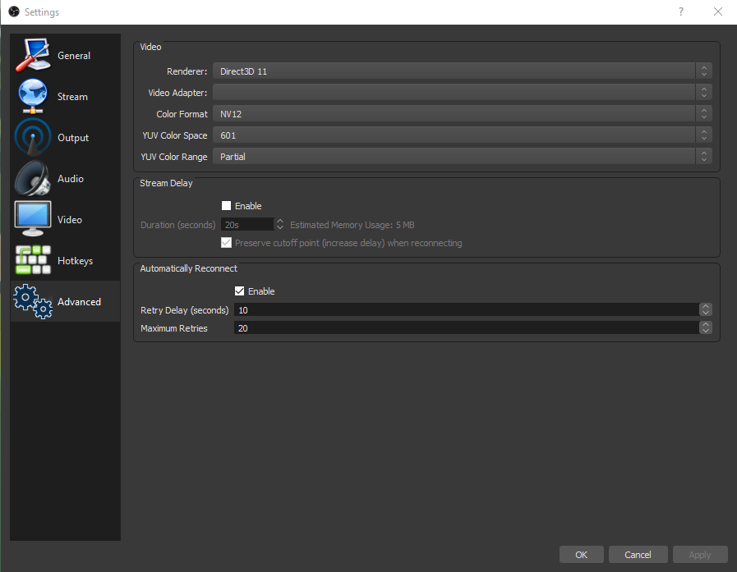Click the Maximum Retries field
Image resolution: width=737 pixels, height=572 pixels.
click(466, 327)
